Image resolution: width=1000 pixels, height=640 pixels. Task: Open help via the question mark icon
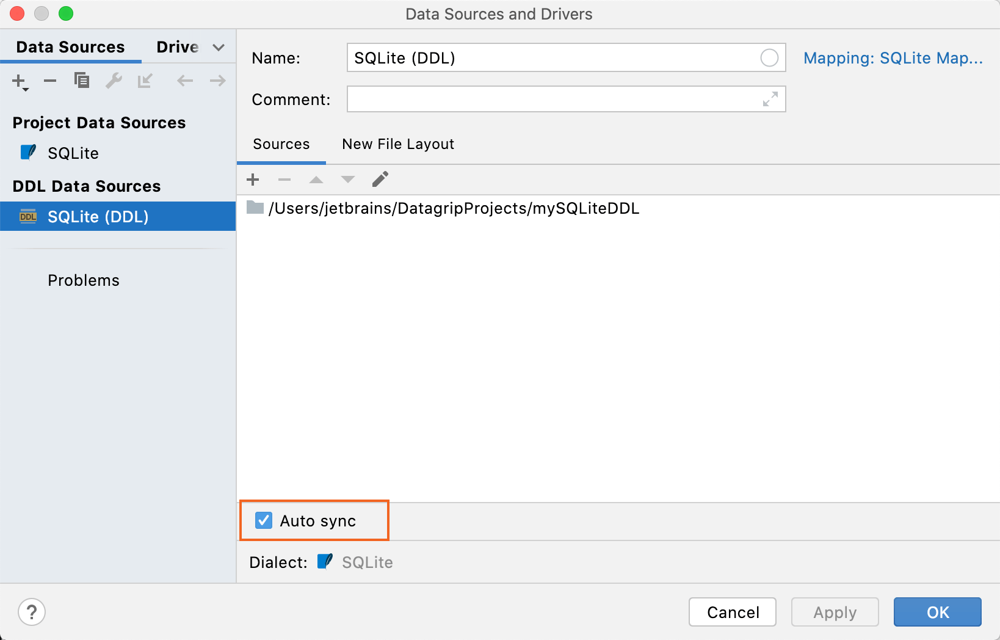coord(32,612)
